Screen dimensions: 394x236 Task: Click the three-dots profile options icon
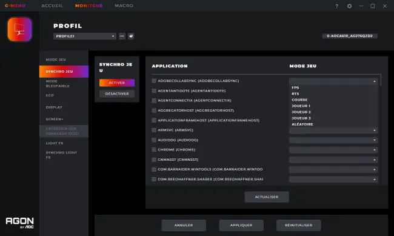click(x=122, y=36)
